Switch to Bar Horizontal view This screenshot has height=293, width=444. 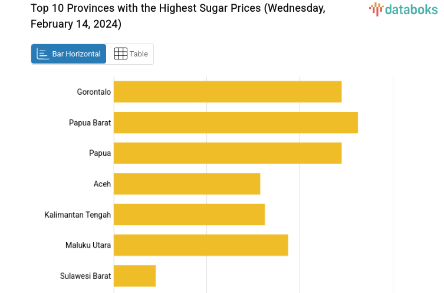coord(69,54)
